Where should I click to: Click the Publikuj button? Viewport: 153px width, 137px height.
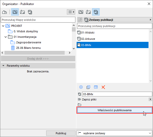pos(61,133)
